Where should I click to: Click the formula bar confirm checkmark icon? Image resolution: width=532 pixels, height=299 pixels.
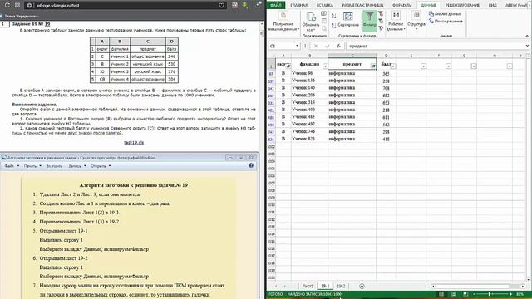click(328, 46)
